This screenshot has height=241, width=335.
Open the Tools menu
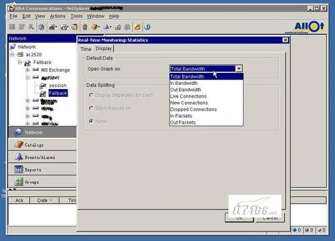coord(76,16)
